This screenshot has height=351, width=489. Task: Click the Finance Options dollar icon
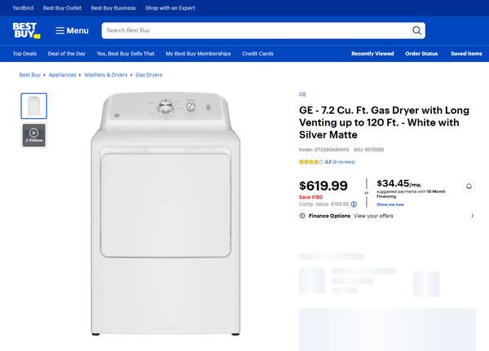click(x=302, y=216)
